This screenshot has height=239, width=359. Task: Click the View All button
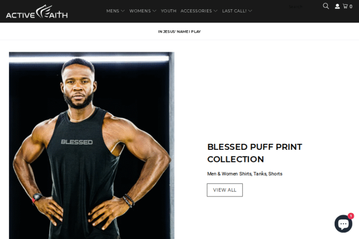pos(224,190)
